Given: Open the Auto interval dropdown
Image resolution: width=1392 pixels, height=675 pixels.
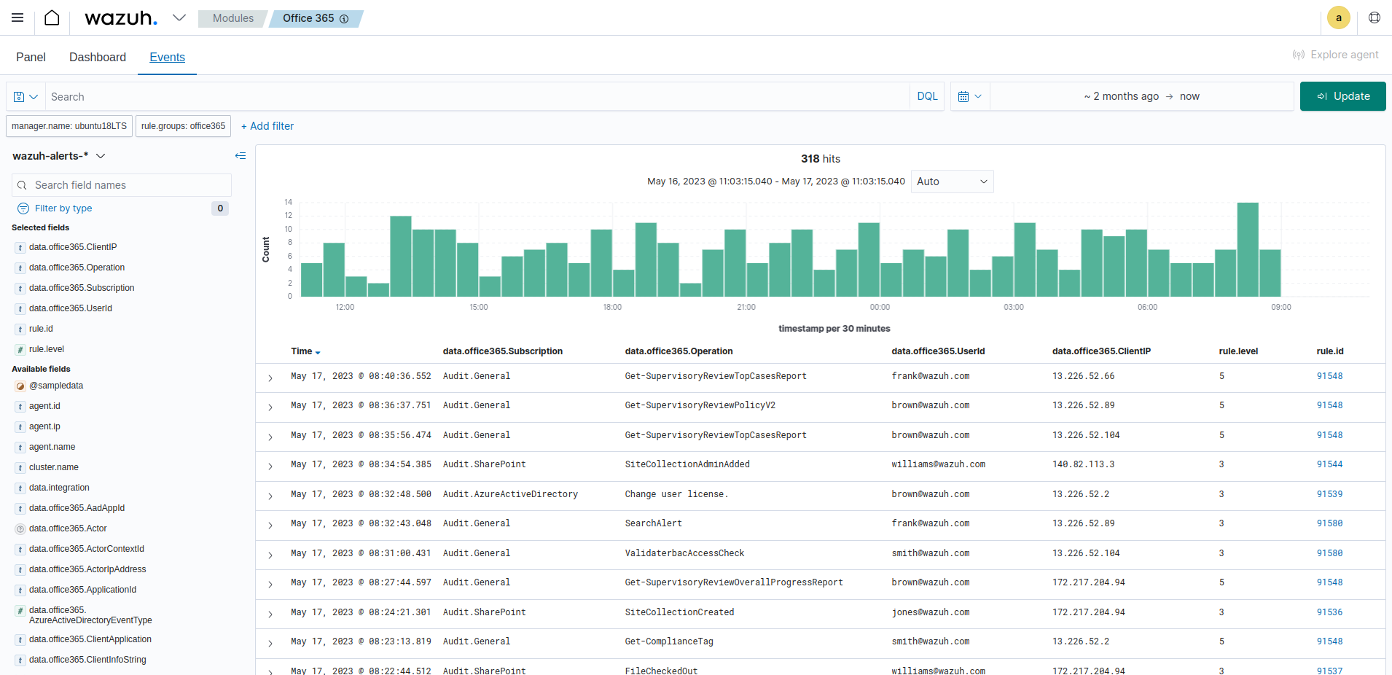Looking at the screenshot, I should click(951, 182).
